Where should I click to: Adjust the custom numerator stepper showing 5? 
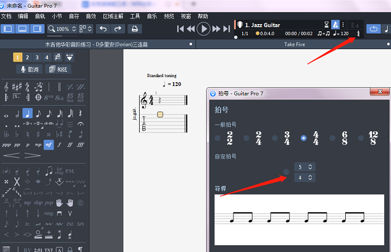coord(311,167)
